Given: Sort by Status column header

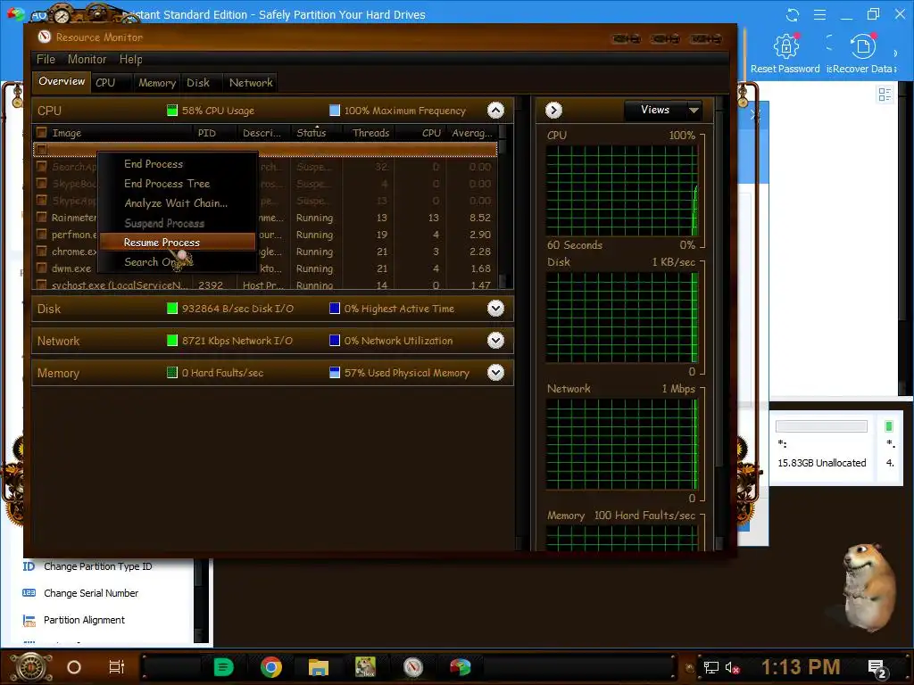Looking at the screenshot, I should [x=317, y=133].
